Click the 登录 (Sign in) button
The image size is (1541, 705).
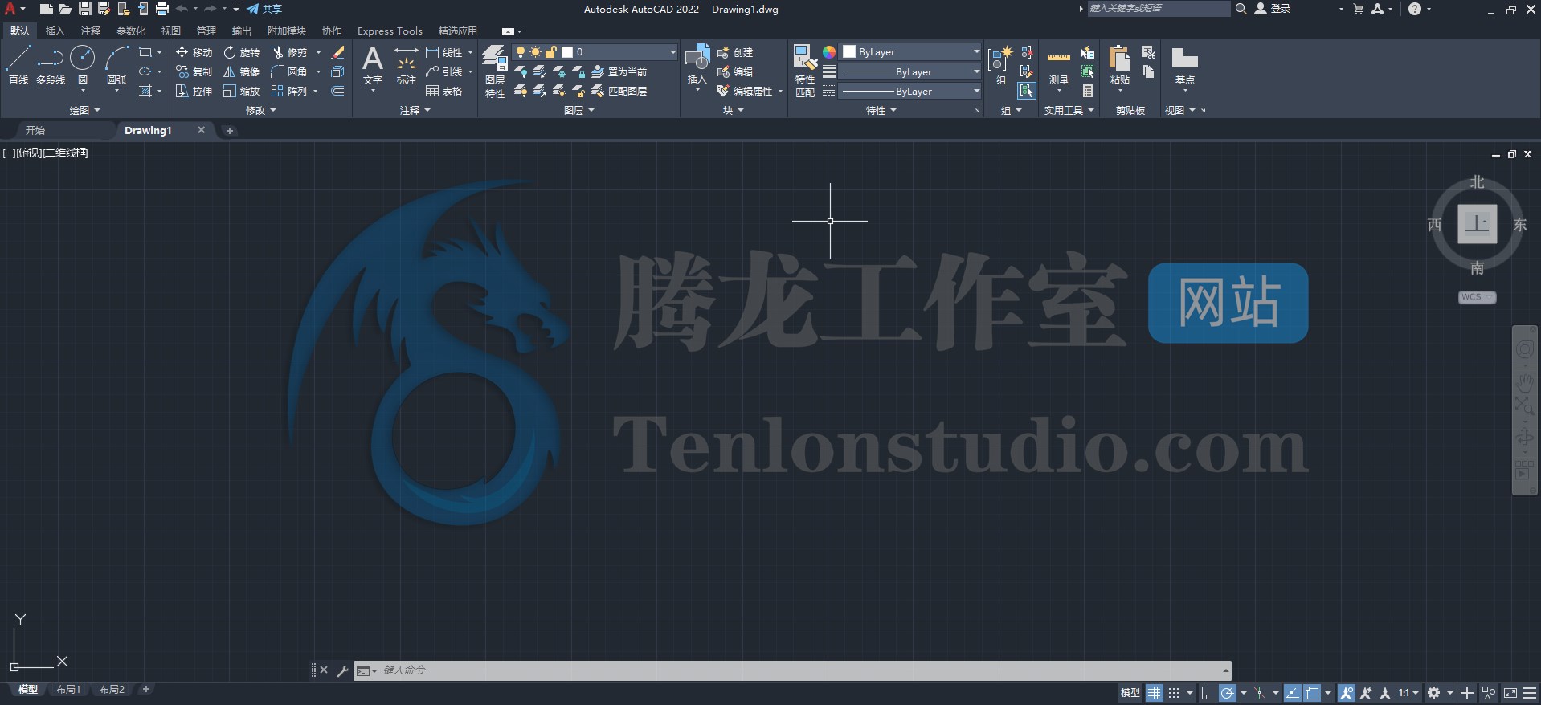point(1273,9)
